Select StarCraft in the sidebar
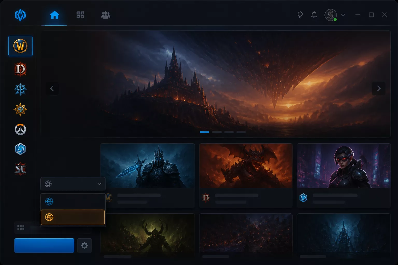Viewport: 398px width, 265px height. (x=20, y=169)
